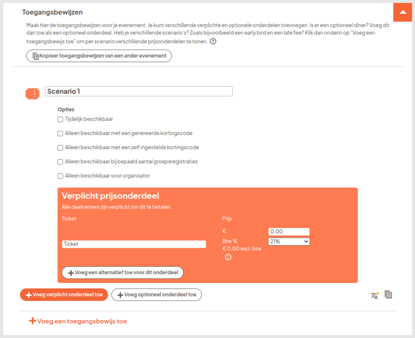Click the copy scenario icon
Screen dimensions: 415x338
(388, 295)
